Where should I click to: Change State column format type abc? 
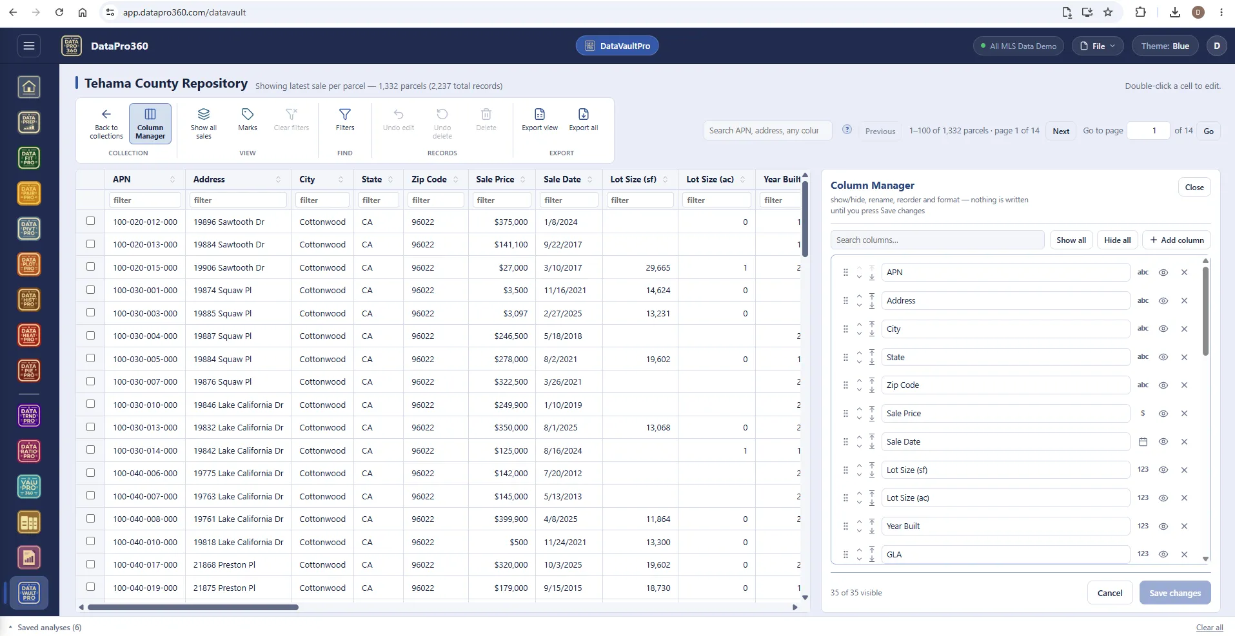point(1143,357)
